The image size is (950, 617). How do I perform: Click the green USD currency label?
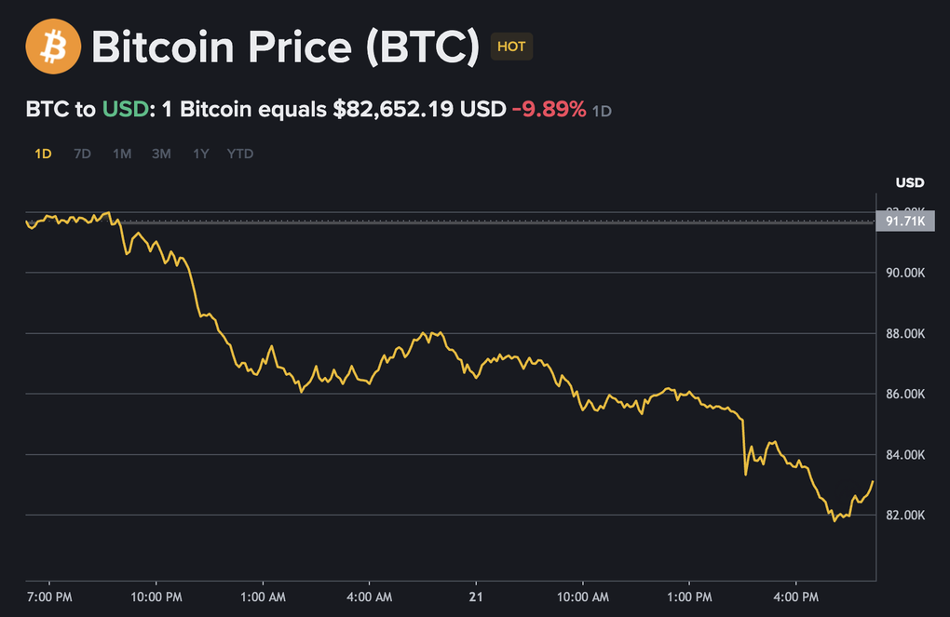pyautogui.click(x=126, y=109)
